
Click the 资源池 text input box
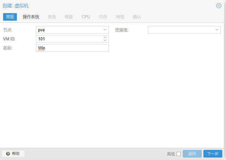coord(181,30)
